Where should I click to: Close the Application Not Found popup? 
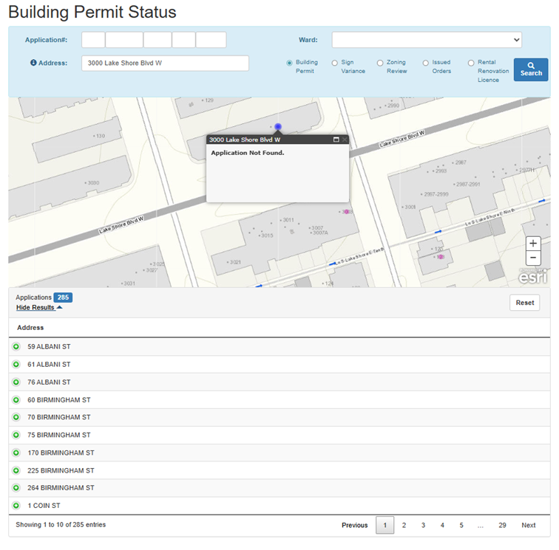345,140
